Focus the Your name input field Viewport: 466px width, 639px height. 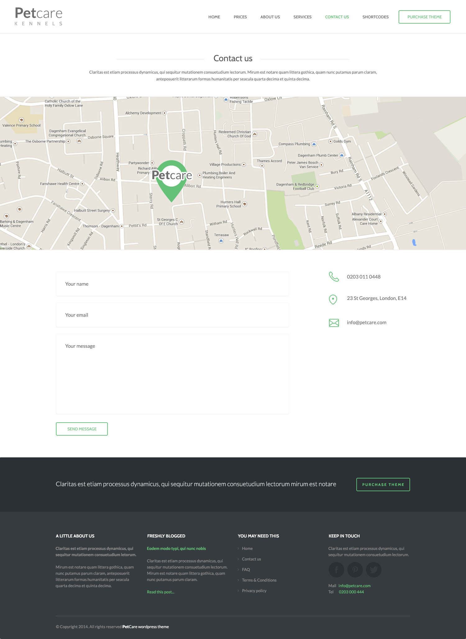(172, 284)
